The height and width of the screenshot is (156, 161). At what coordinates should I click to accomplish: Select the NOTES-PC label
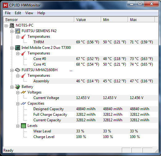click(25, 25)
